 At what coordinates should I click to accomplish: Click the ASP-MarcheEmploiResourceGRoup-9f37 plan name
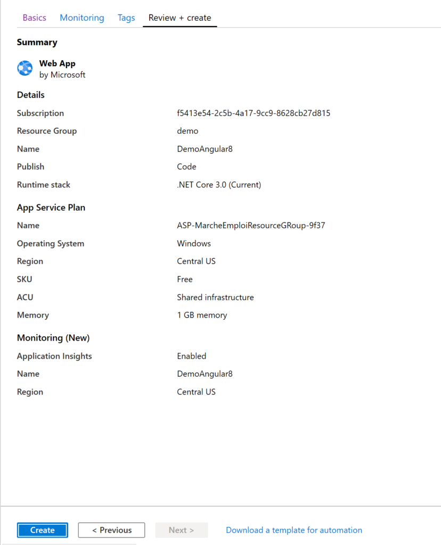(251, 226)
